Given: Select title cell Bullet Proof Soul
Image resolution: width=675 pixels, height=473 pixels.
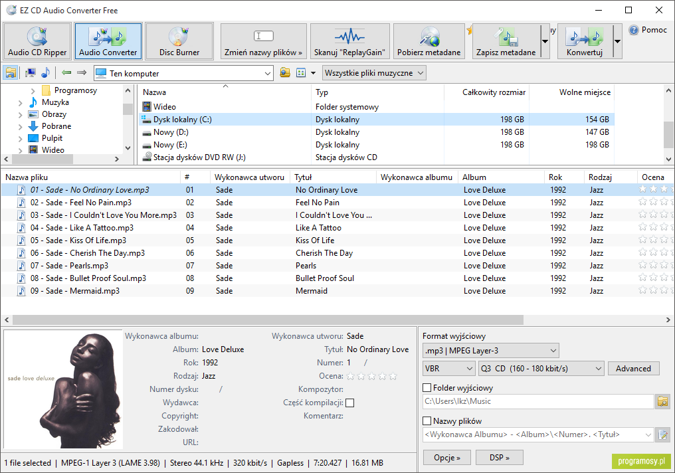Looking at the screenshot, I should click(x=325, y=278).
